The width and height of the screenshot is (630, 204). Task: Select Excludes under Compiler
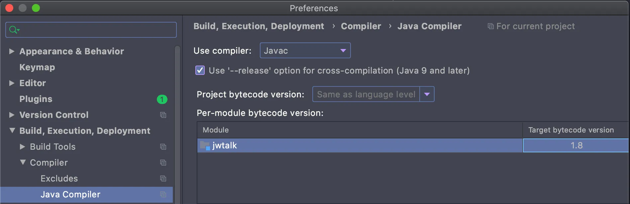coord(59,178)
